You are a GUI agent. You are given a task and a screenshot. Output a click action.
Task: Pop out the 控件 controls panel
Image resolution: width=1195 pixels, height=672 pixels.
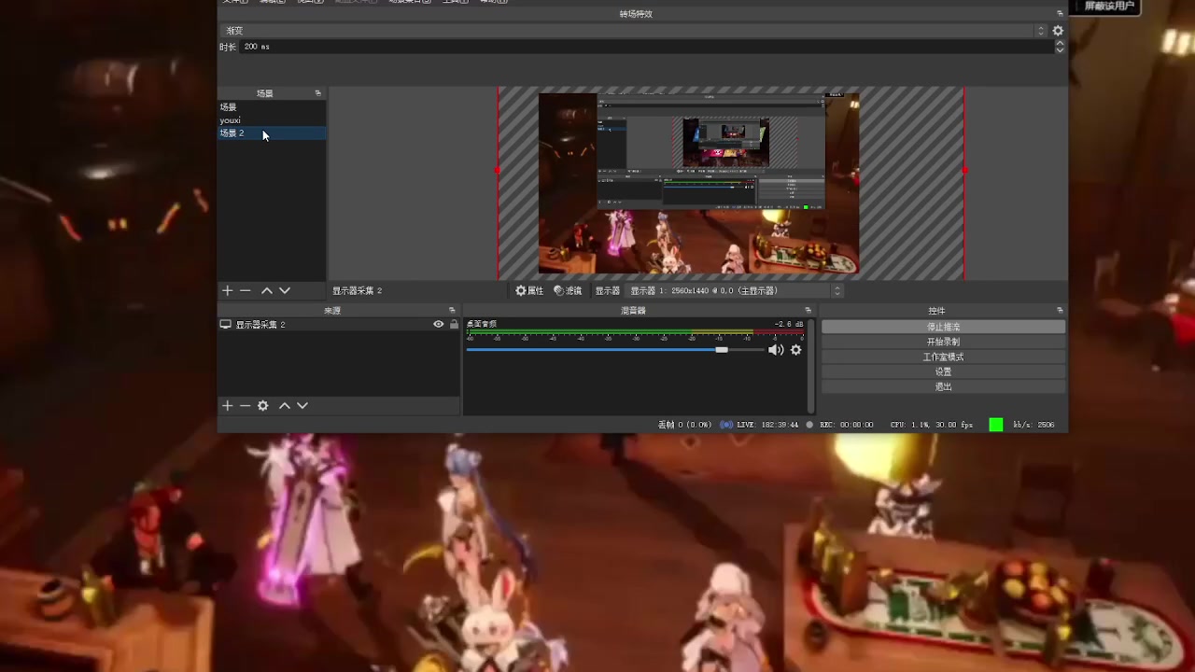pos(1060,311)
